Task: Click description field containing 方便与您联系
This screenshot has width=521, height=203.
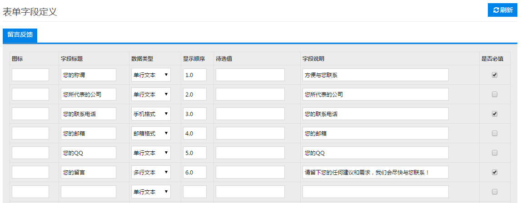Action: tap(375, 75)
